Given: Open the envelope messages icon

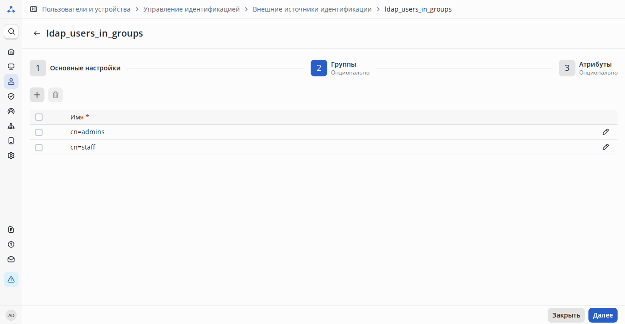Looking at the screenshot, I should click(11, 259).
